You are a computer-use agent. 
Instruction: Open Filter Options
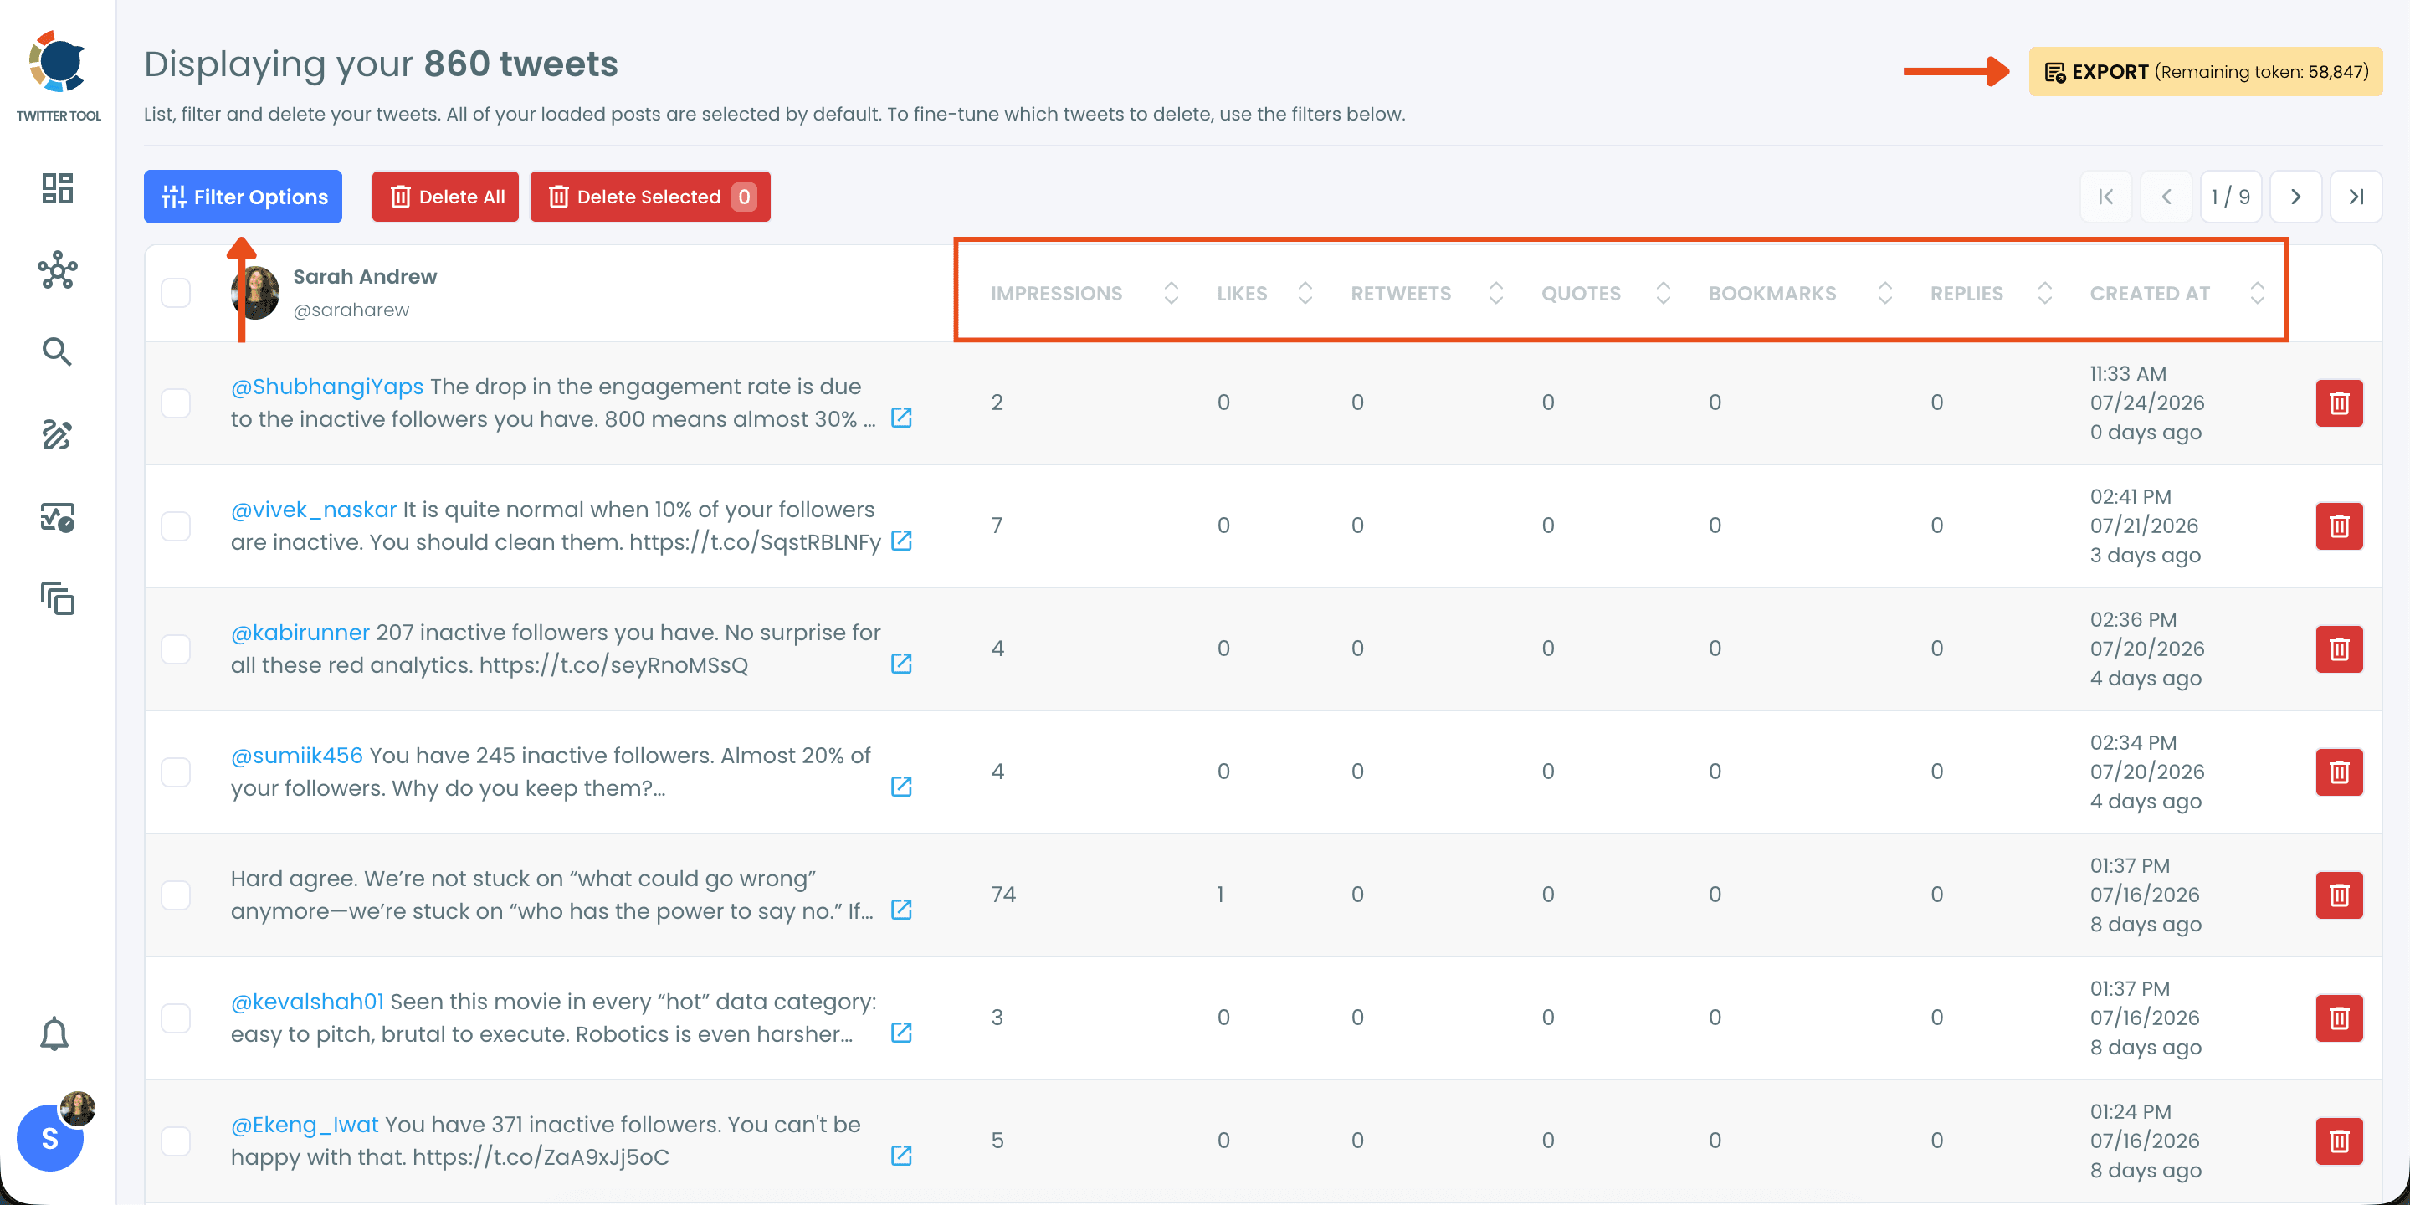244,197
